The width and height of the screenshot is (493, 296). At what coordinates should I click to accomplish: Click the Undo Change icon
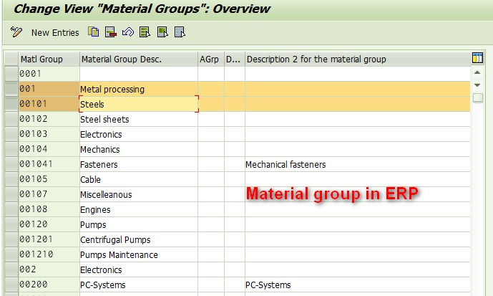128,32
